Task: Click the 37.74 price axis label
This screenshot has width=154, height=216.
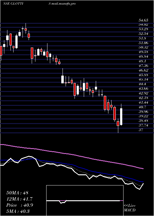Action: pos(143,125)
